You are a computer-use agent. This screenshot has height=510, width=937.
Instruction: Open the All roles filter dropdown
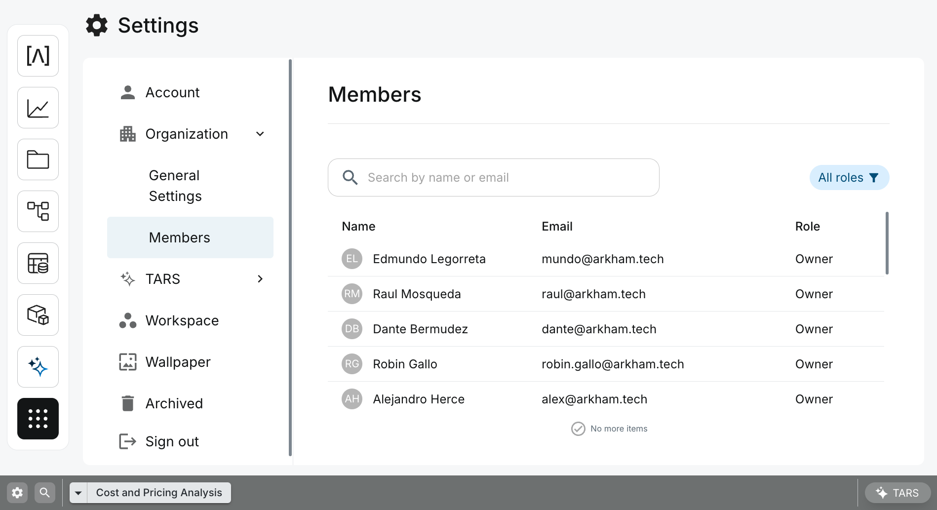click(849, 177)
